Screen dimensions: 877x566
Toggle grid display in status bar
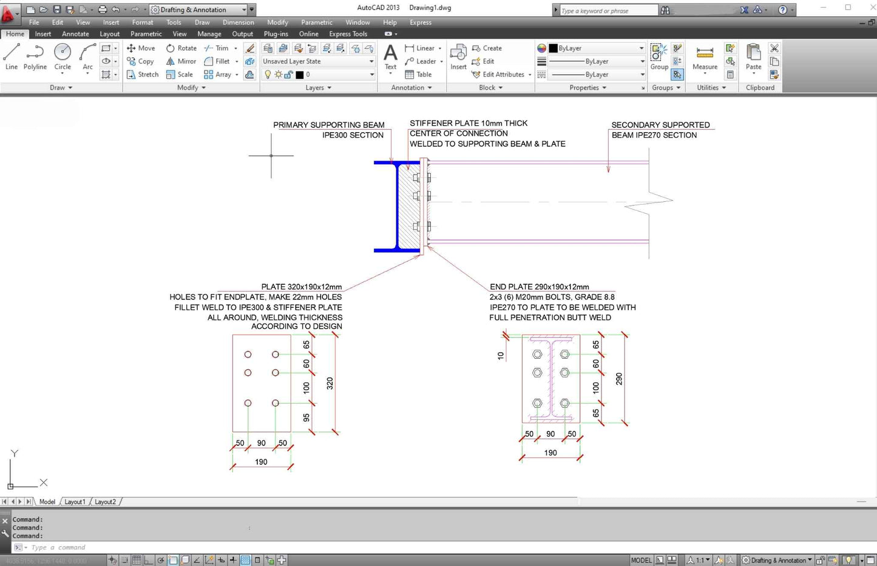tap(137, 561)
